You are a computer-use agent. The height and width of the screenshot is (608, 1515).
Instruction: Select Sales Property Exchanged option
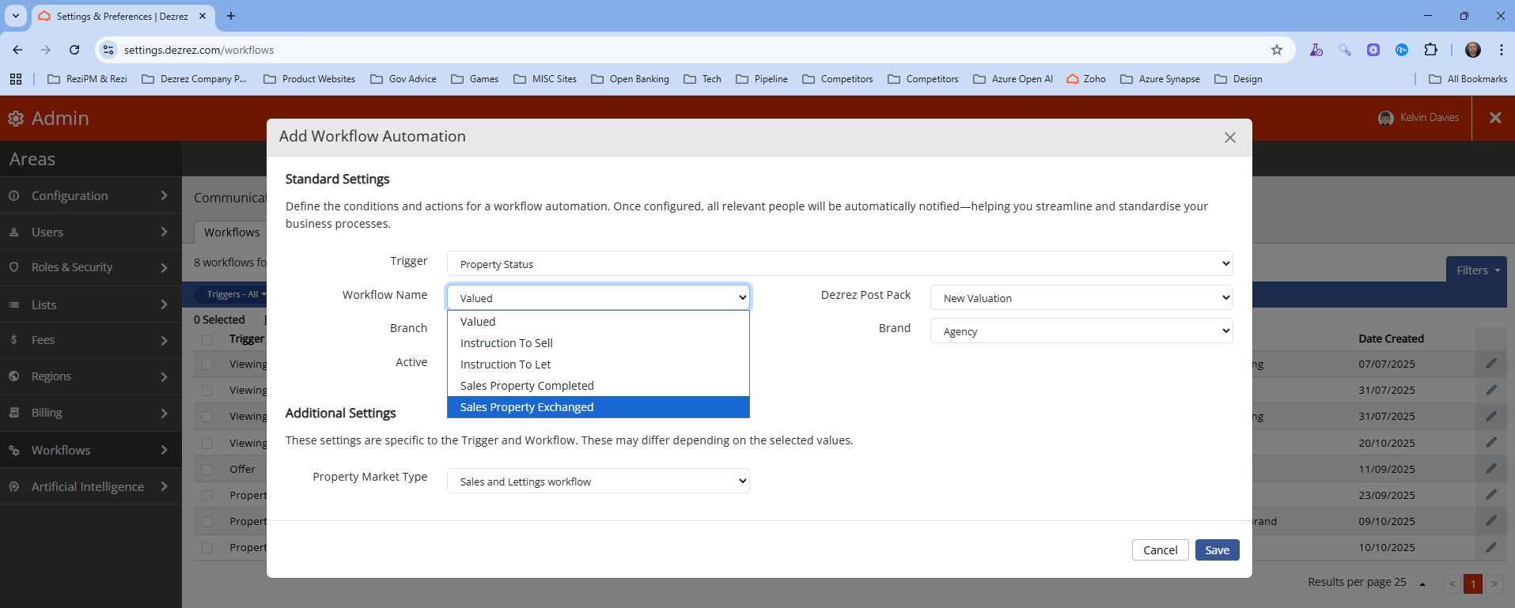(527, 407)
